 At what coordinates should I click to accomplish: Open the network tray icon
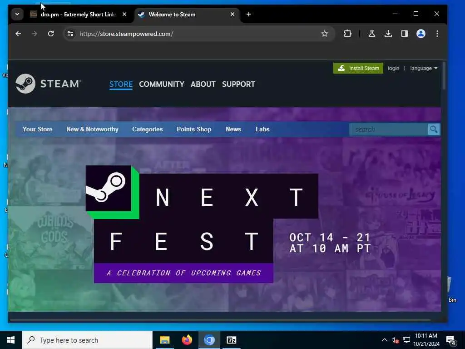(406, 340)
